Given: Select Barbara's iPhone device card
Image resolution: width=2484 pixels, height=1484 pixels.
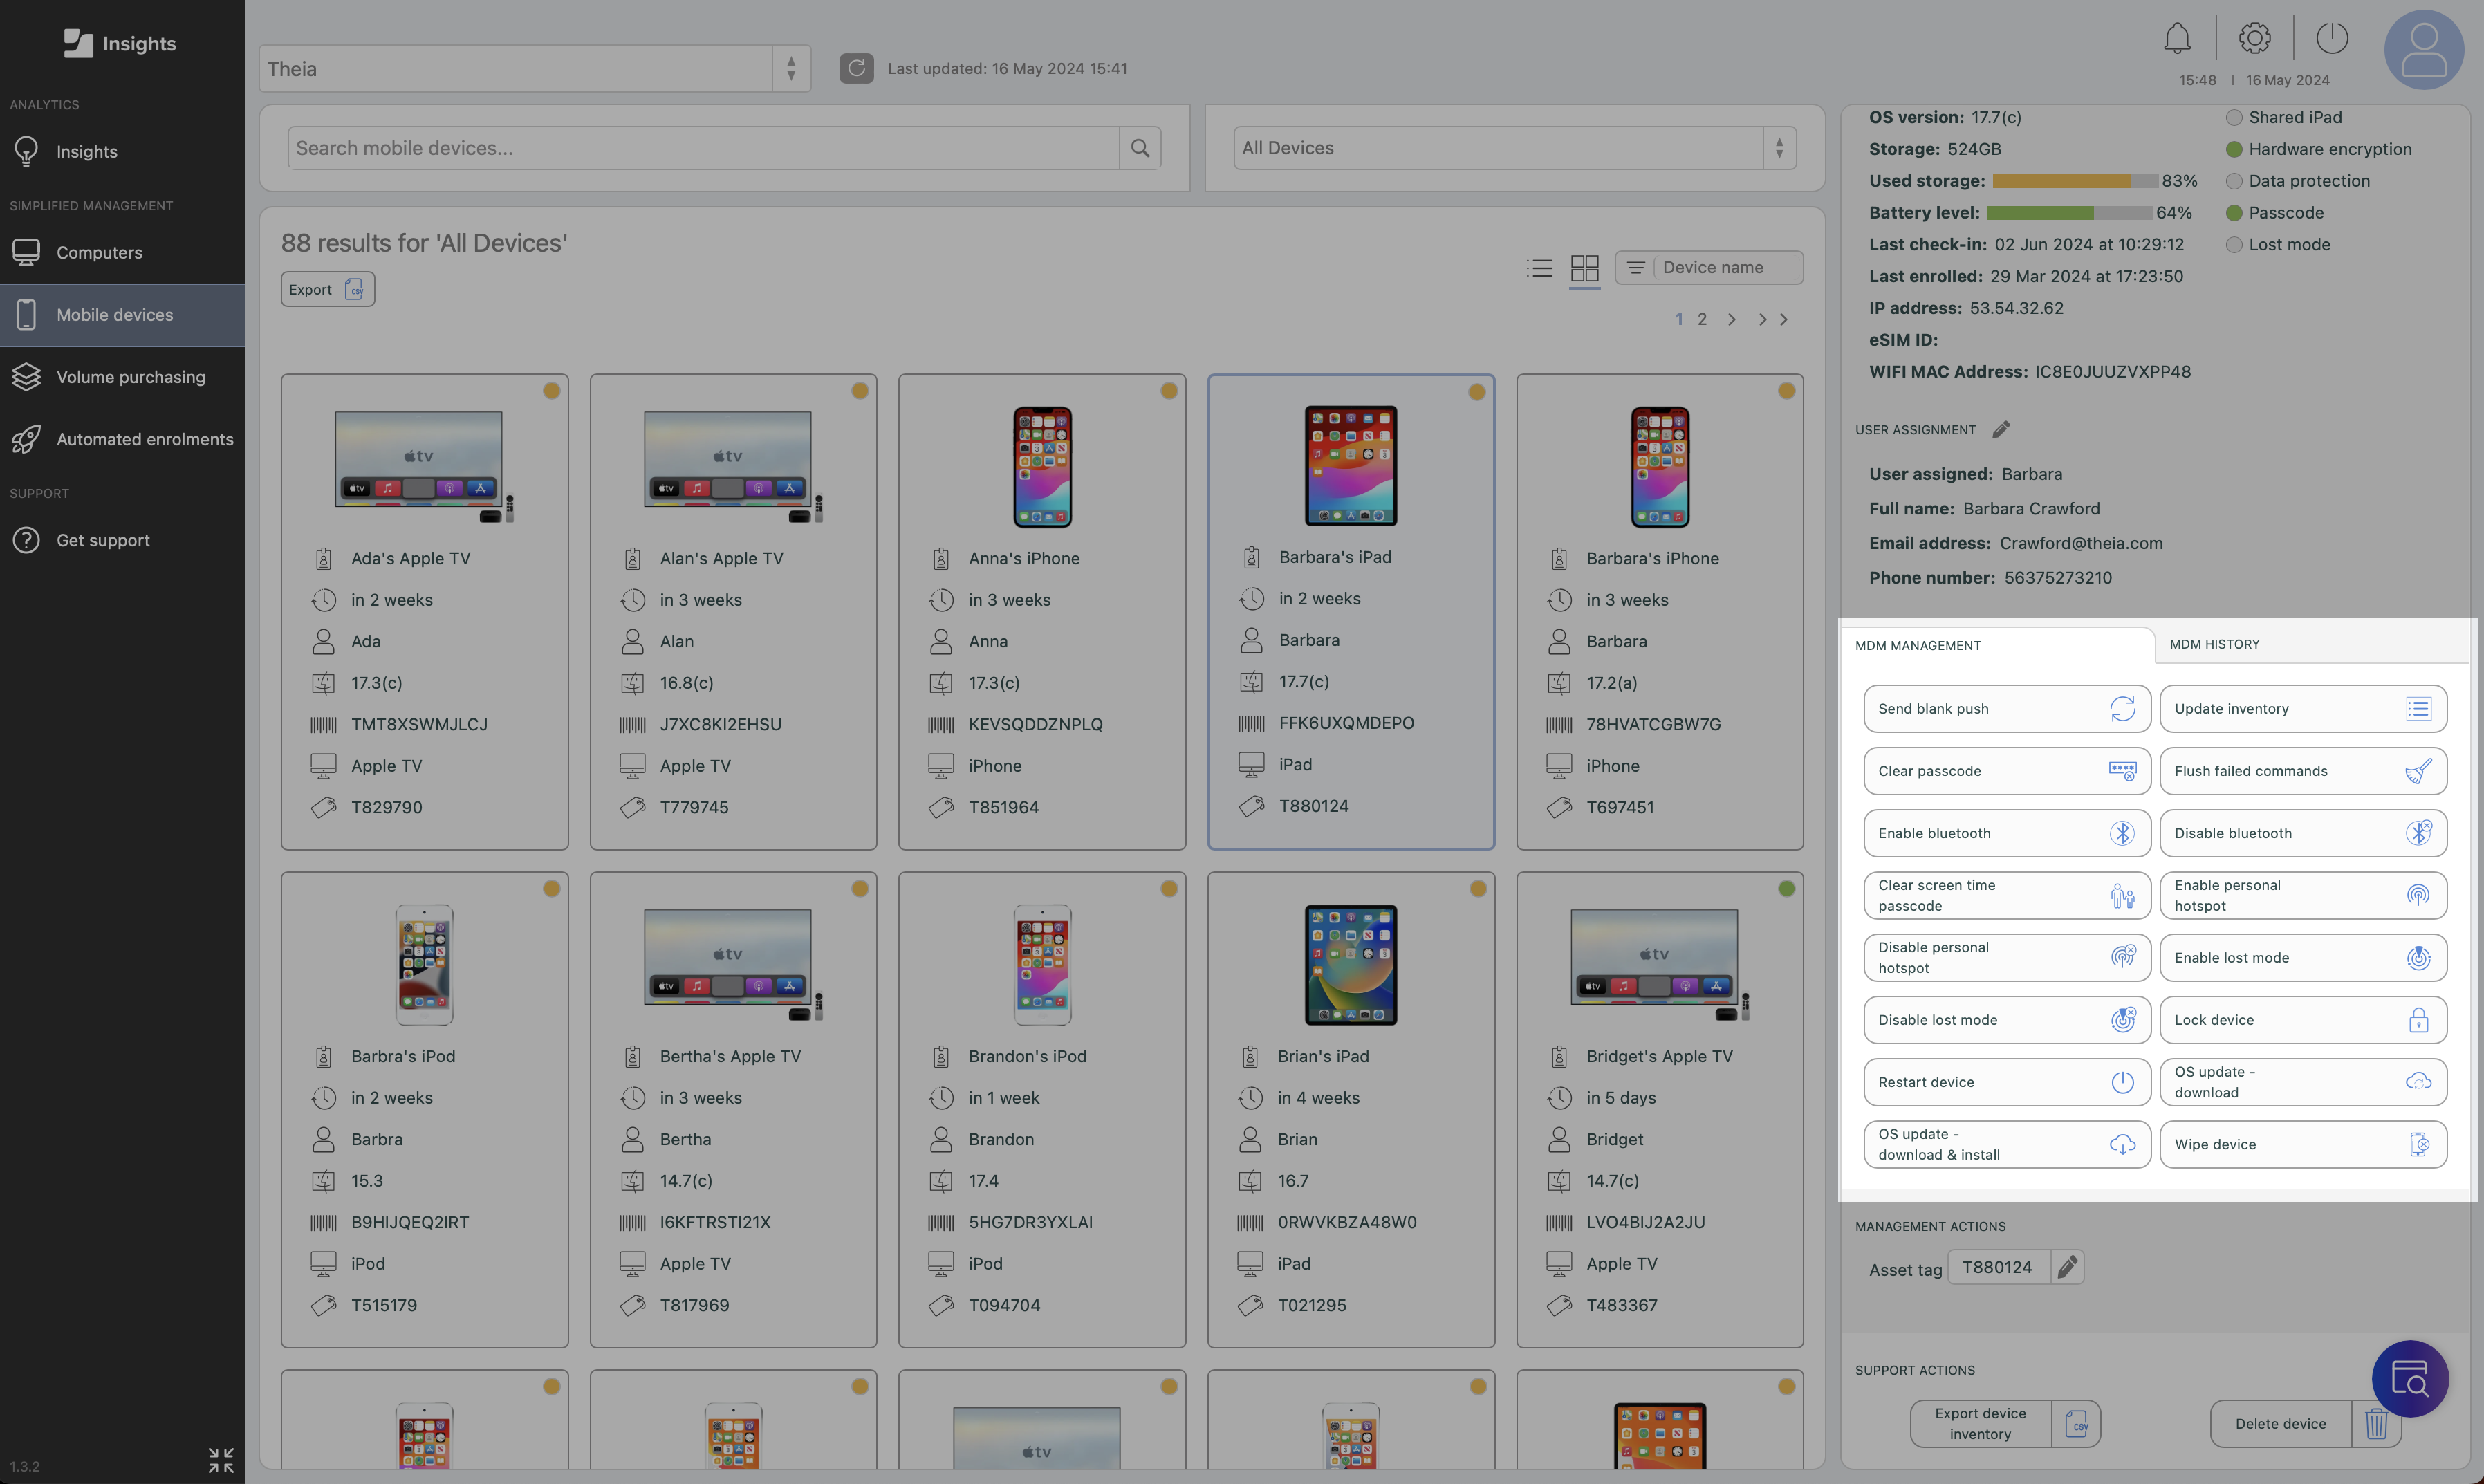Looking at the screenshot, I should pos(1659,612).
